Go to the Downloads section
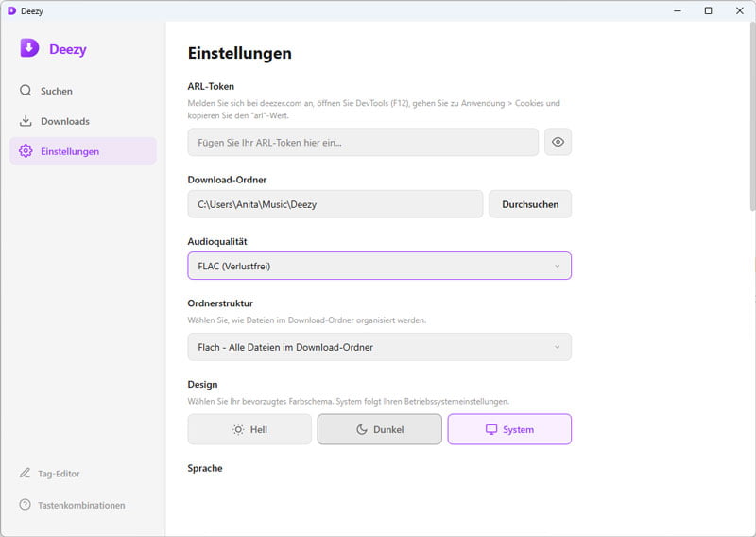 pyautogui.click(x=83, y=121)
